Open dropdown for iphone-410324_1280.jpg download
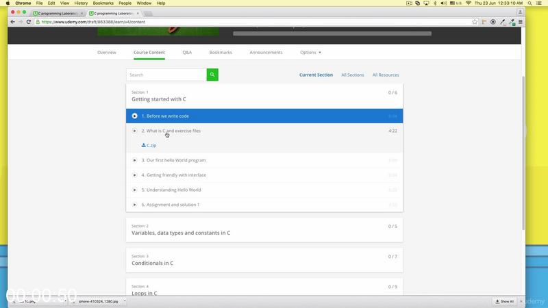548x308 pixels. pyautogui.click(x=125, y=301)
